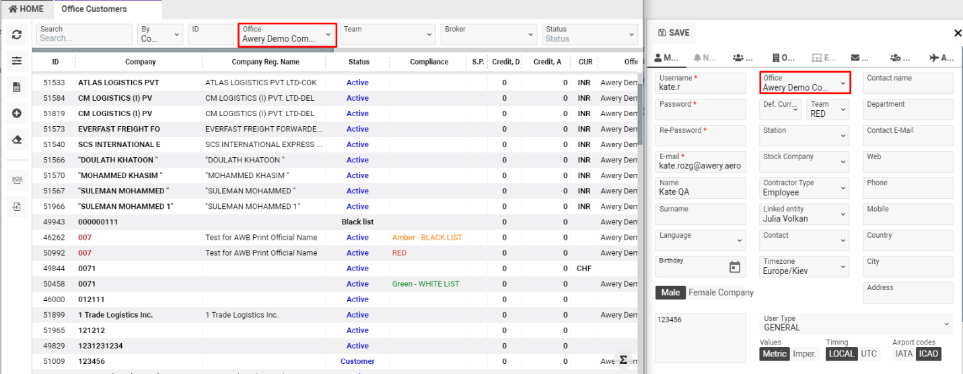Set Timing to UTC
Image resolution: width=963 pixels, height=374 pixels.
869,354
